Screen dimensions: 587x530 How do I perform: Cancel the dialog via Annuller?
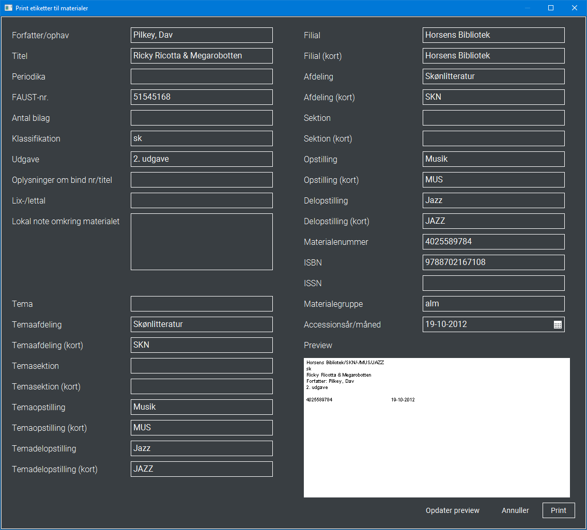coord(515,510)
